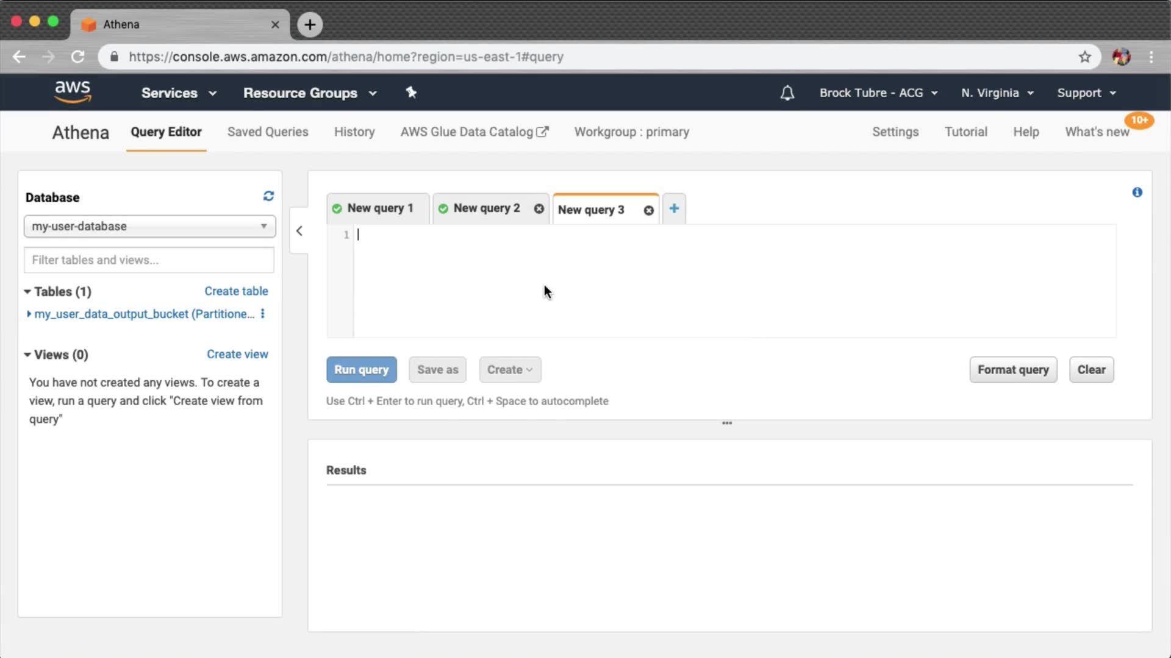Close the New query 3 tab
The width and height of the screenshot is (1171, 658).
tap(649, 210)
